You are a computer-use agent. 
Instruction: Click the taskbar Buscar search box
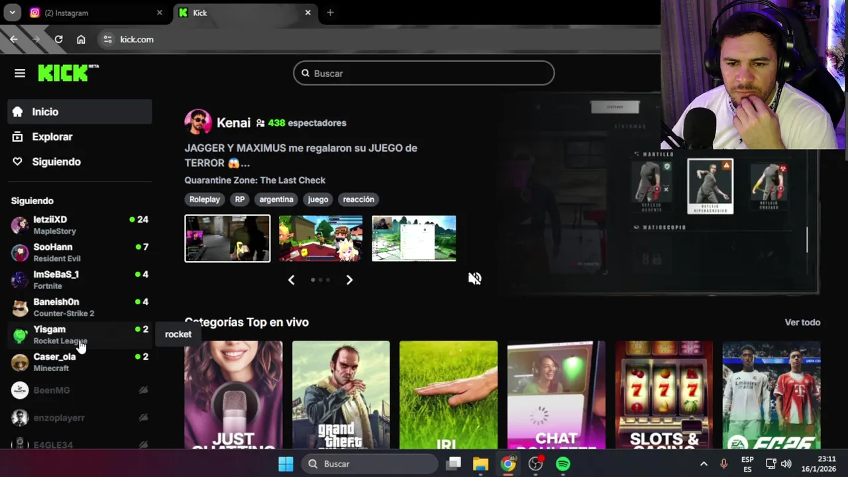(x=370, y=464)
